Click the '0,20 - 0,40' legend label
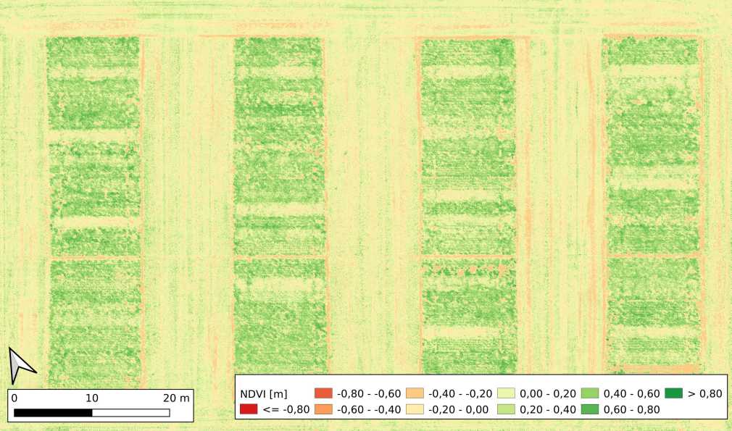 click(548, 409)
